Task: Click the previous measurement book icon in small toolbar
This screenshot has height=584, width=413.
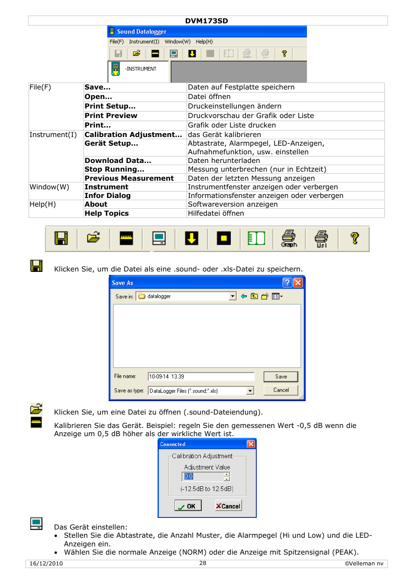Action: pos(229,54)
